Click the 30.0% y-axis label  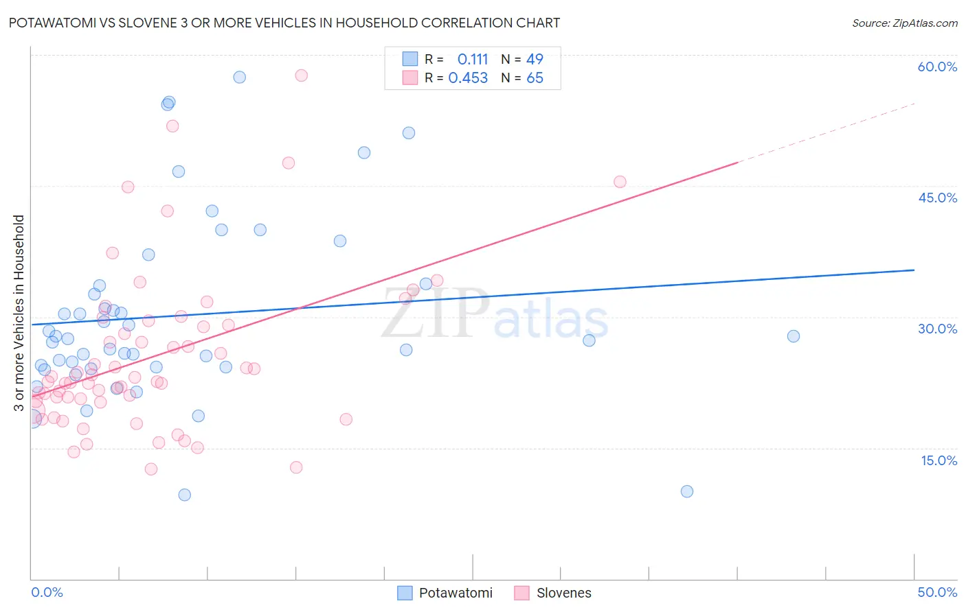[937, 329]
